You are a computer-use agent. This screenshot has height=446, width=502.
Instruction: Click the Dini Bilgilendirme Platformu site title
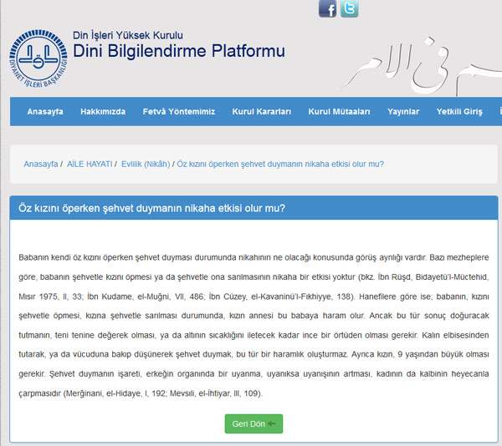coord(179,52)
